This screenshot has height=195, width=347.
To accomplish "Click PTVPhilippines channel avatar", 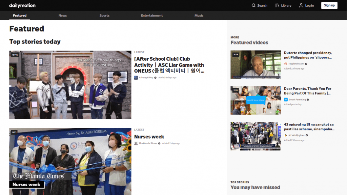I will pos(286,135).
